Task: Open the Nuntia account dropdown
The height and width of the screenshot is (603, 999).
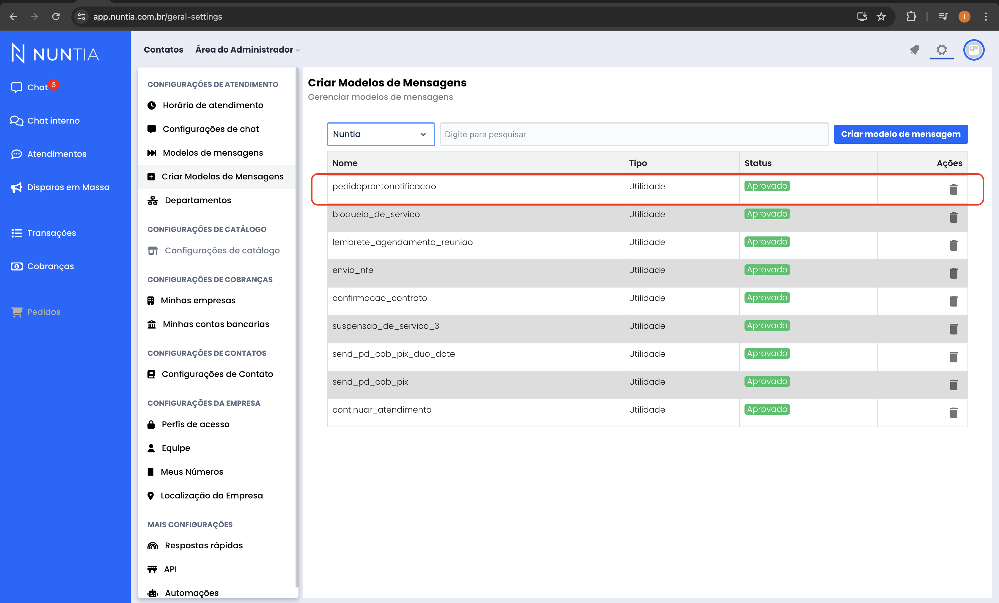Action: point(381,134)
